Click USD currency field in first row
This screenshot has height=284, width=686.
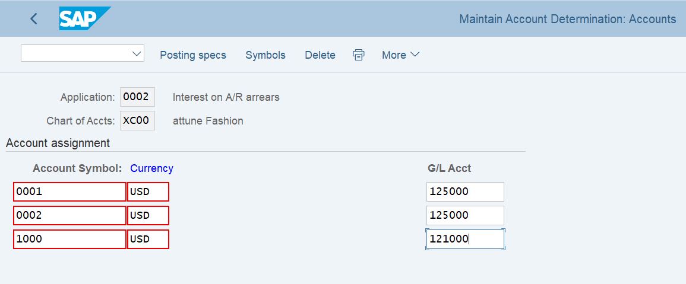148,192
